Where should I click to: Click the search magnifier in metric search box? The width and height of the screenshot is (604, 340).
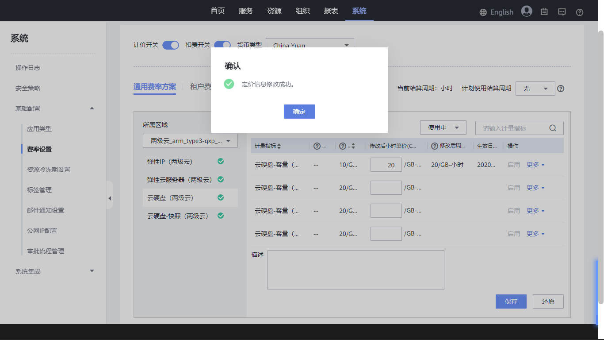pos(553,128)
